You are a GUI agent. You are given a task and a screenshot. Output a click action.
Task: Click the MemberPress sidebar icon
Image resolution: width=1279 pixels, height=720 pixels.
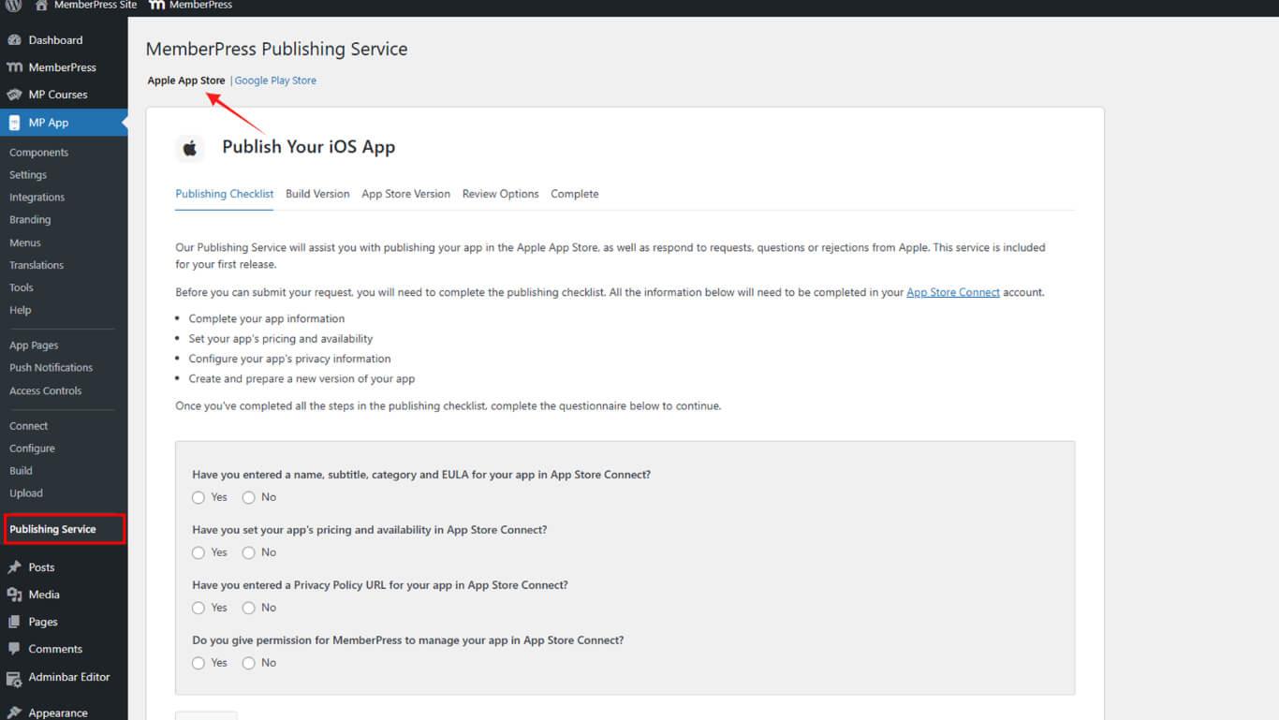[14, 67]
